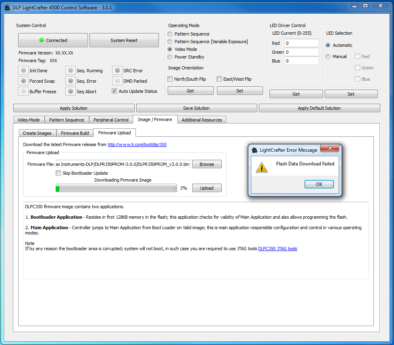Open the Video Mode tab
The height and width of the screenshot is (345, 394).
(29, 120)
